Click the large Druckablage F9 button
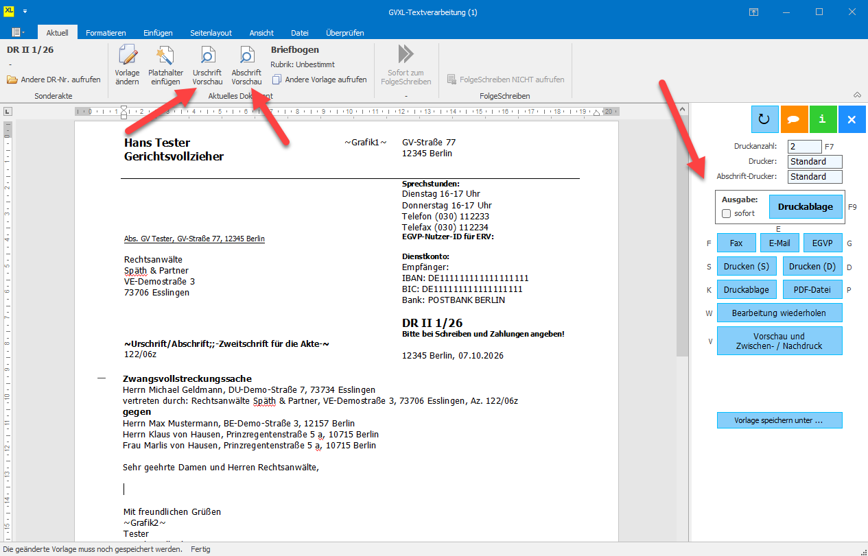868x556 pixels. 806,206
